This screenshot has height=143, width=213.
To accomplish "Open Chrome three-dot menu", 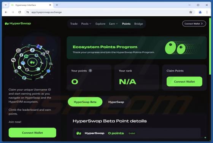I will (207, 12).
